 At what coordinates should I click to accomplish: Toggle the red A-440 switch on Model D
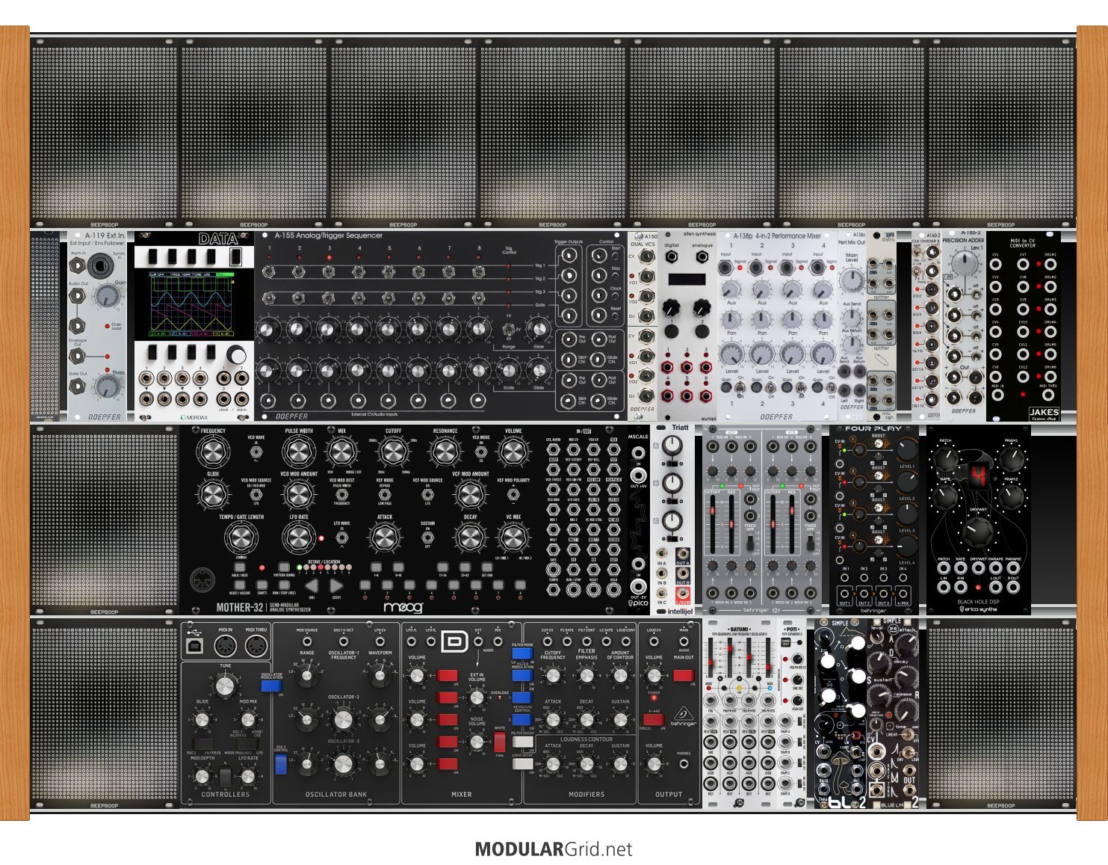tap(654, 721)
